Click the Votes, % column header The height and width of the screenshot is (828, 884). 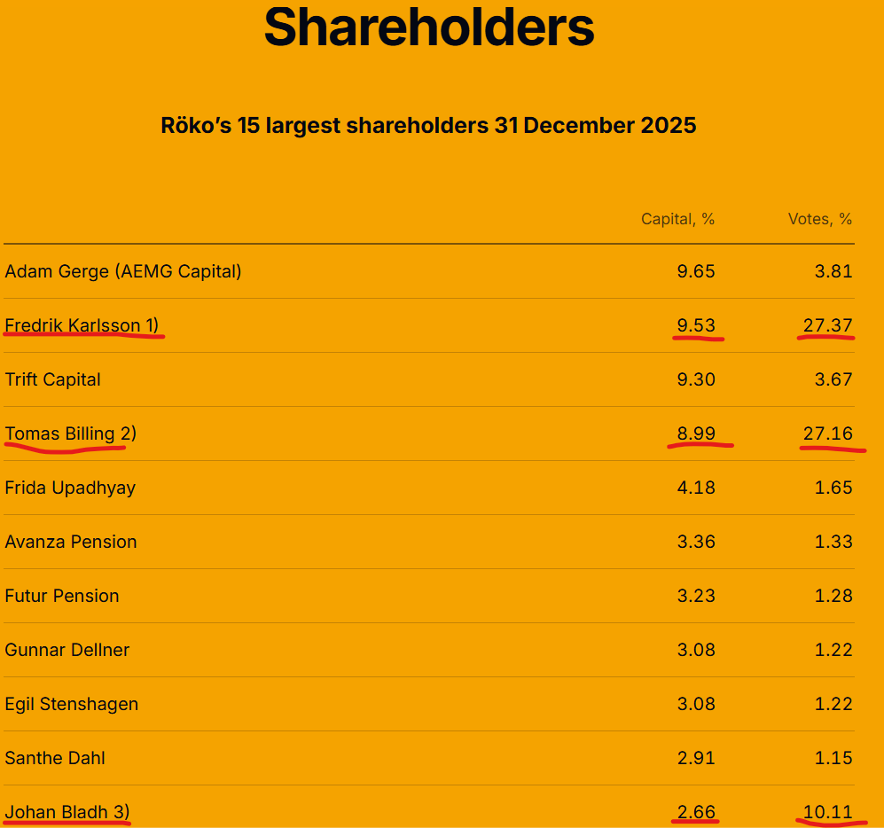coord(819,219)
